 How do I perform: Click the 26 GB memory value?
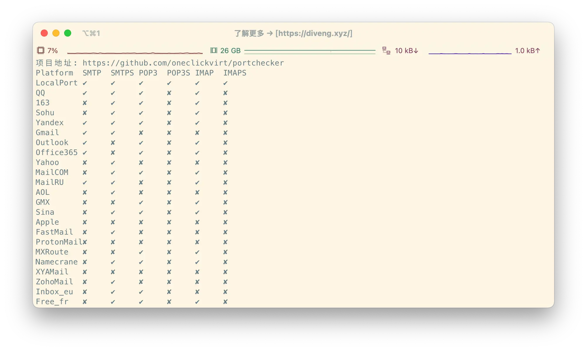231,51
